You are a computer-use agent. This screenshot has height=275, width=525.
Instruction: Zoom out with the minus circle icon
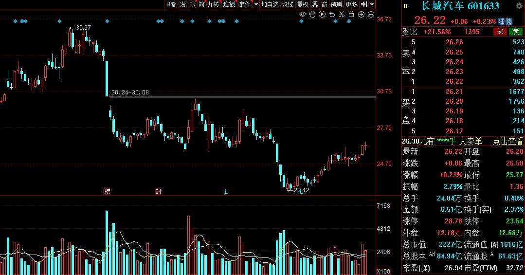pyautogui.click(x=371, y=14)
